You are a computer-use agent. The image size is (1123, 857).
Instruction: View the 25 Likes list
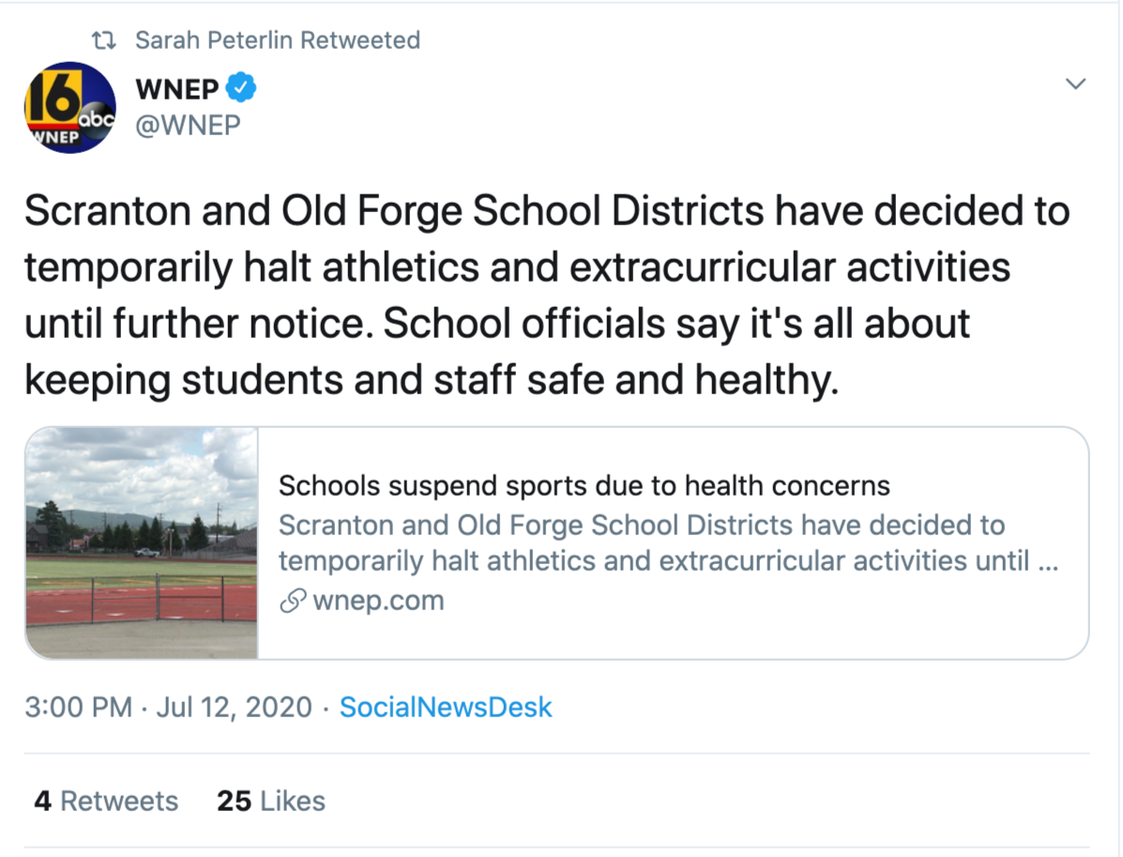271,801
